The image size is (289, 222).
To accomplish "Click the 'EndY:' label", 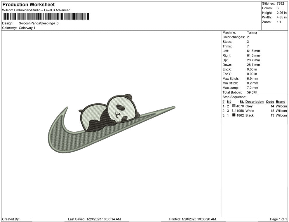I will pos(227,74).
